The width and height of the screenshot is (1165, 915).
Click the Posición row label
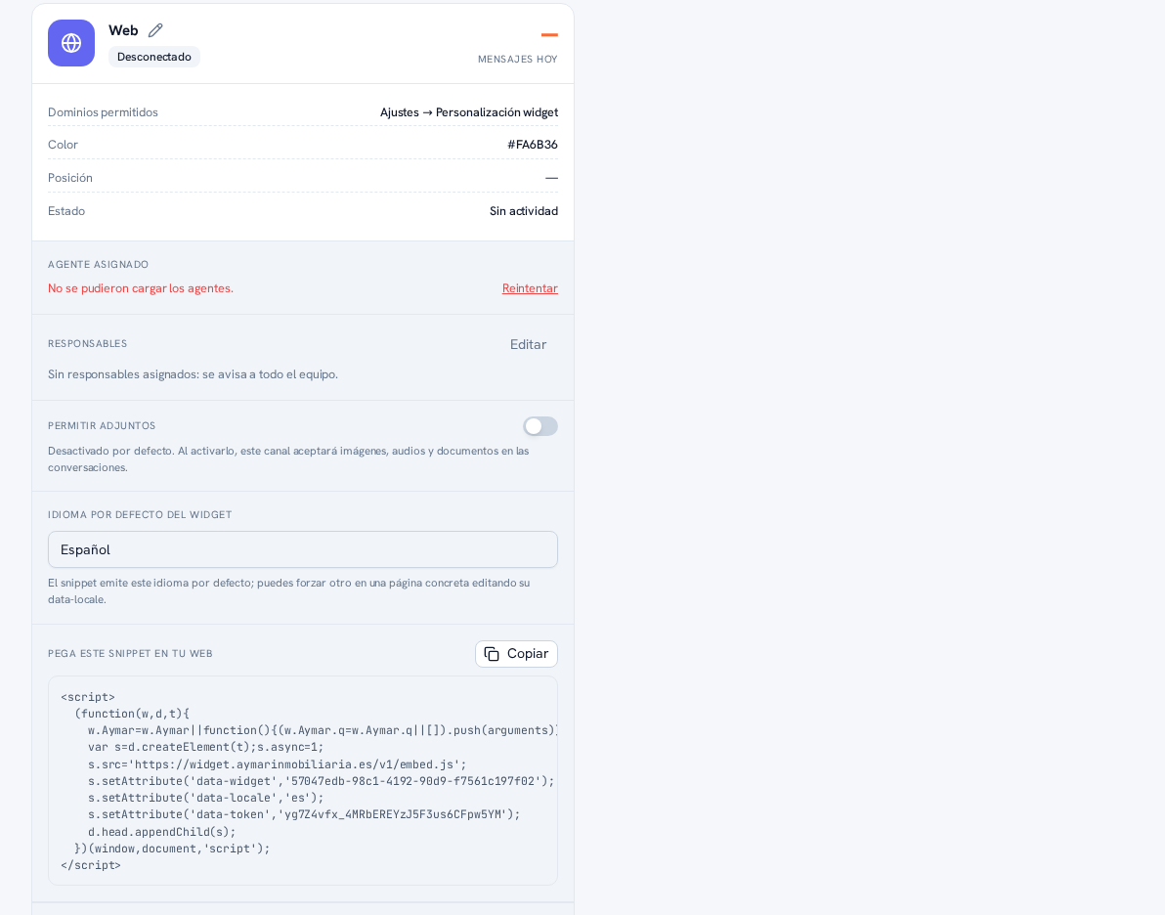(x=70, y=178)
